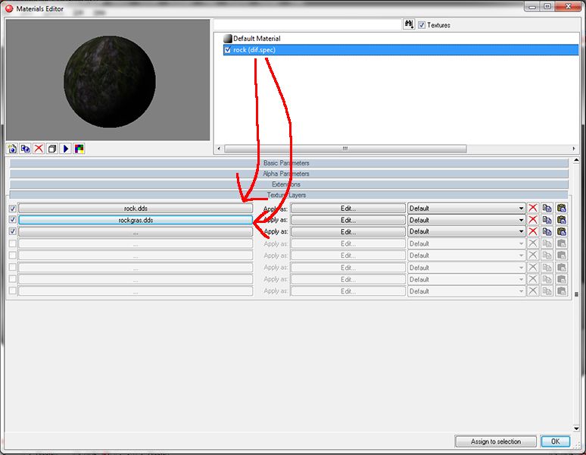Screen dimensions: 586x455
Task: Uncheck the third empty layer's checkbox
Action: pos(13,231)
